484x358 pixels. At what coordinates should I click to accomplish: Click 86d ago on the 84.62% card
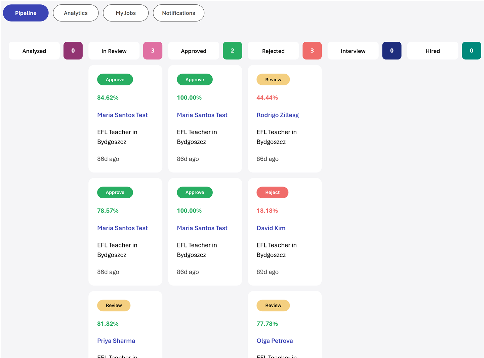pos(108,159)
